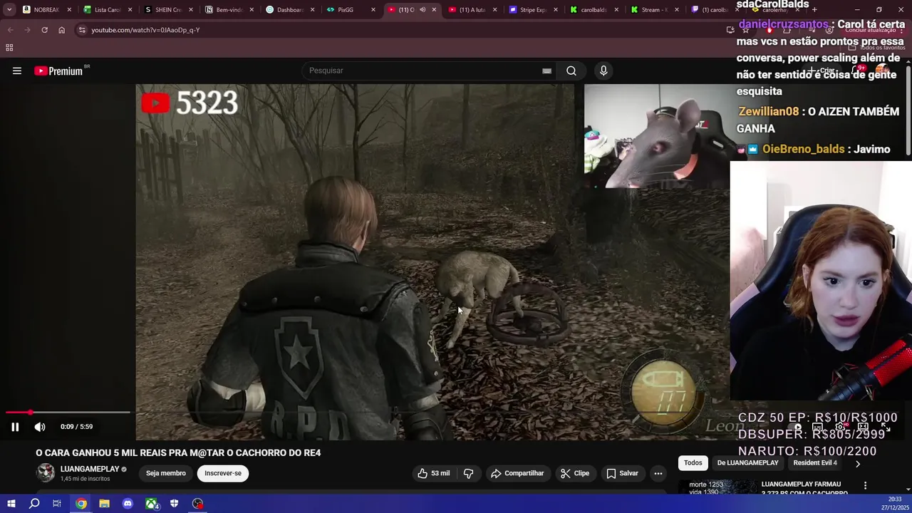The width and height of the screenshot is (912, 513).
Task: Open Windows taskbar search
Action: pyautogui.click(x=34, y=504)
